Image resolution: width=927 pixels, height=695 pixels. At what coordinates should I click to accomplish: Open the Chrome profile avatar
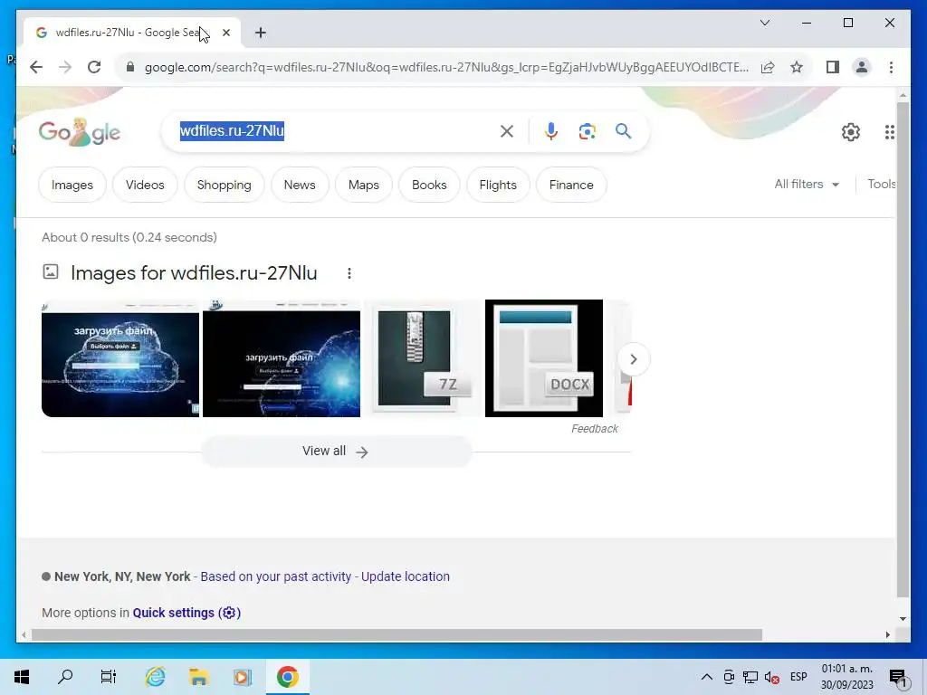coord(862,67)
